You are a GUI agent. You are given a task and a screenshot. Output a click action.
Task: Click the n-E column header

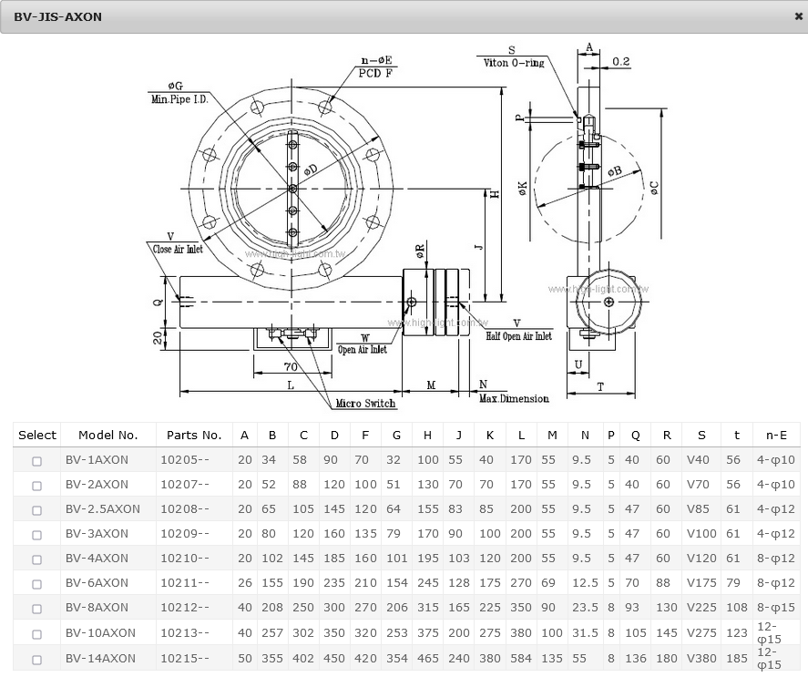click(x=776, y=436)
